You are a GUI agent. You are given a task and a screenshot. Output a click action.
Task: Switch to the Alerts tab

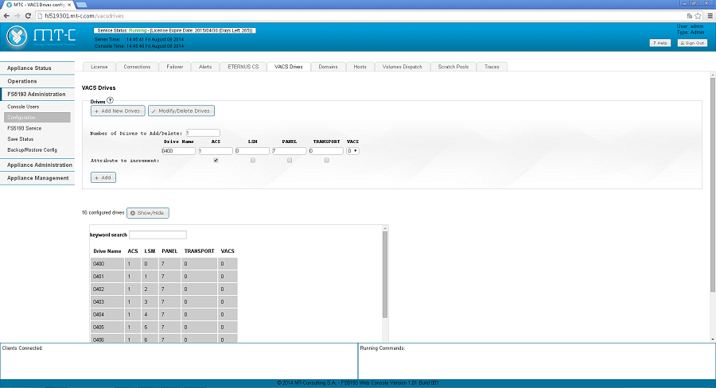pyautogui.click(x=205, y=67)
